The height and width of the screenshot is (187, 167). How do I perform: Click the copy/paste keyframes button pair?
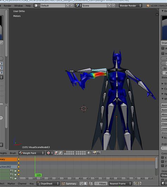(137, 183)
